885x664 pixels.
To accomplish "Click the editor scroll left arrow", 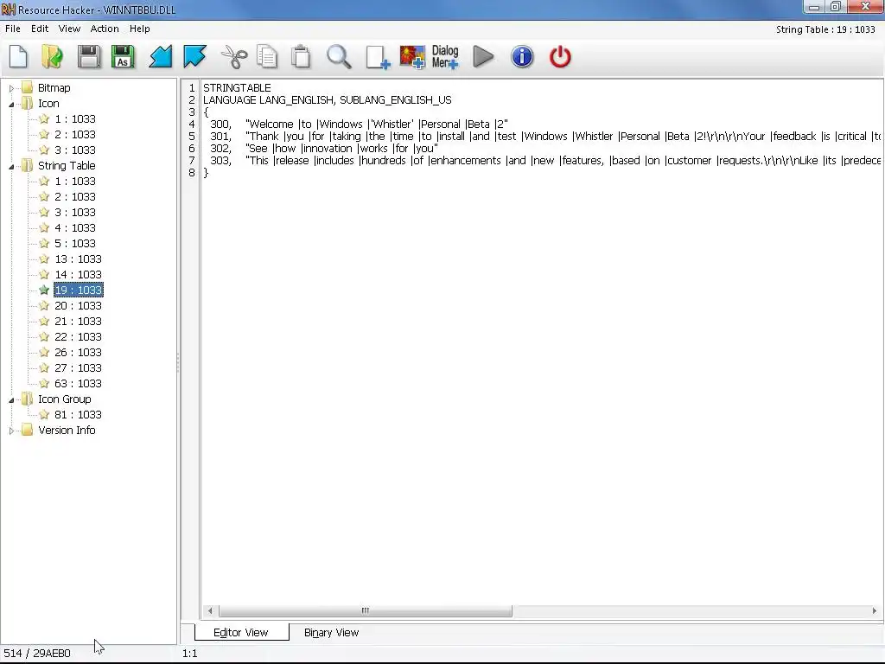I will pos(210,610).
